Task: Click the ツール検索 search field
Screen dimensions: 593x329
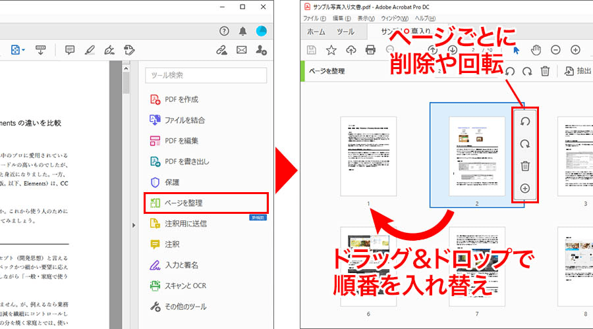Action: pyautogui.click(x=206, y=75)
